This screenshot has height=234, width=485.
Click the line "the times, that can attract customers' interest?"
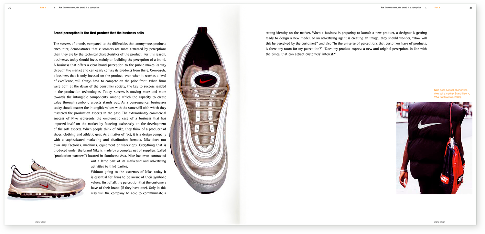point(301,54)
